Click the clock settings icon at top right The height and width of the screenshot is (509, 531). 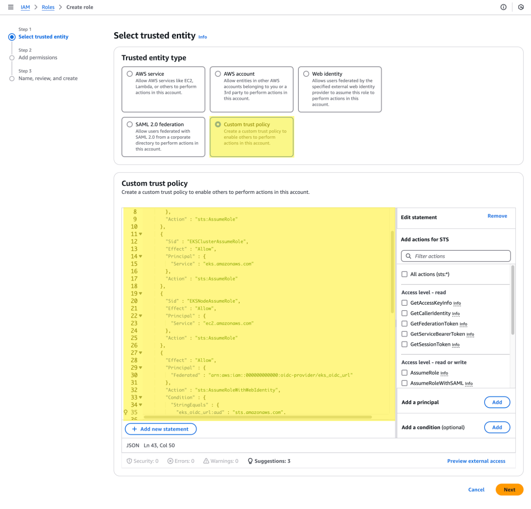point(521,7)
